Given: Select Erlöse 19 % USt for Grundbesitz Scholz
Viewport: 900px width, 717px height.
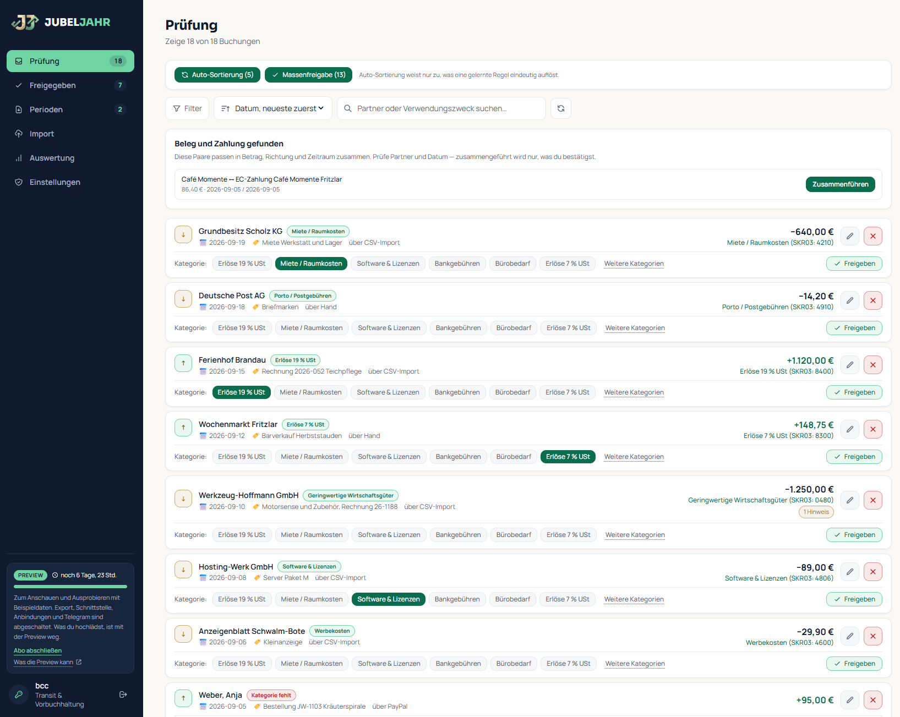Looking at the screenshot, I should pos(242,264).
